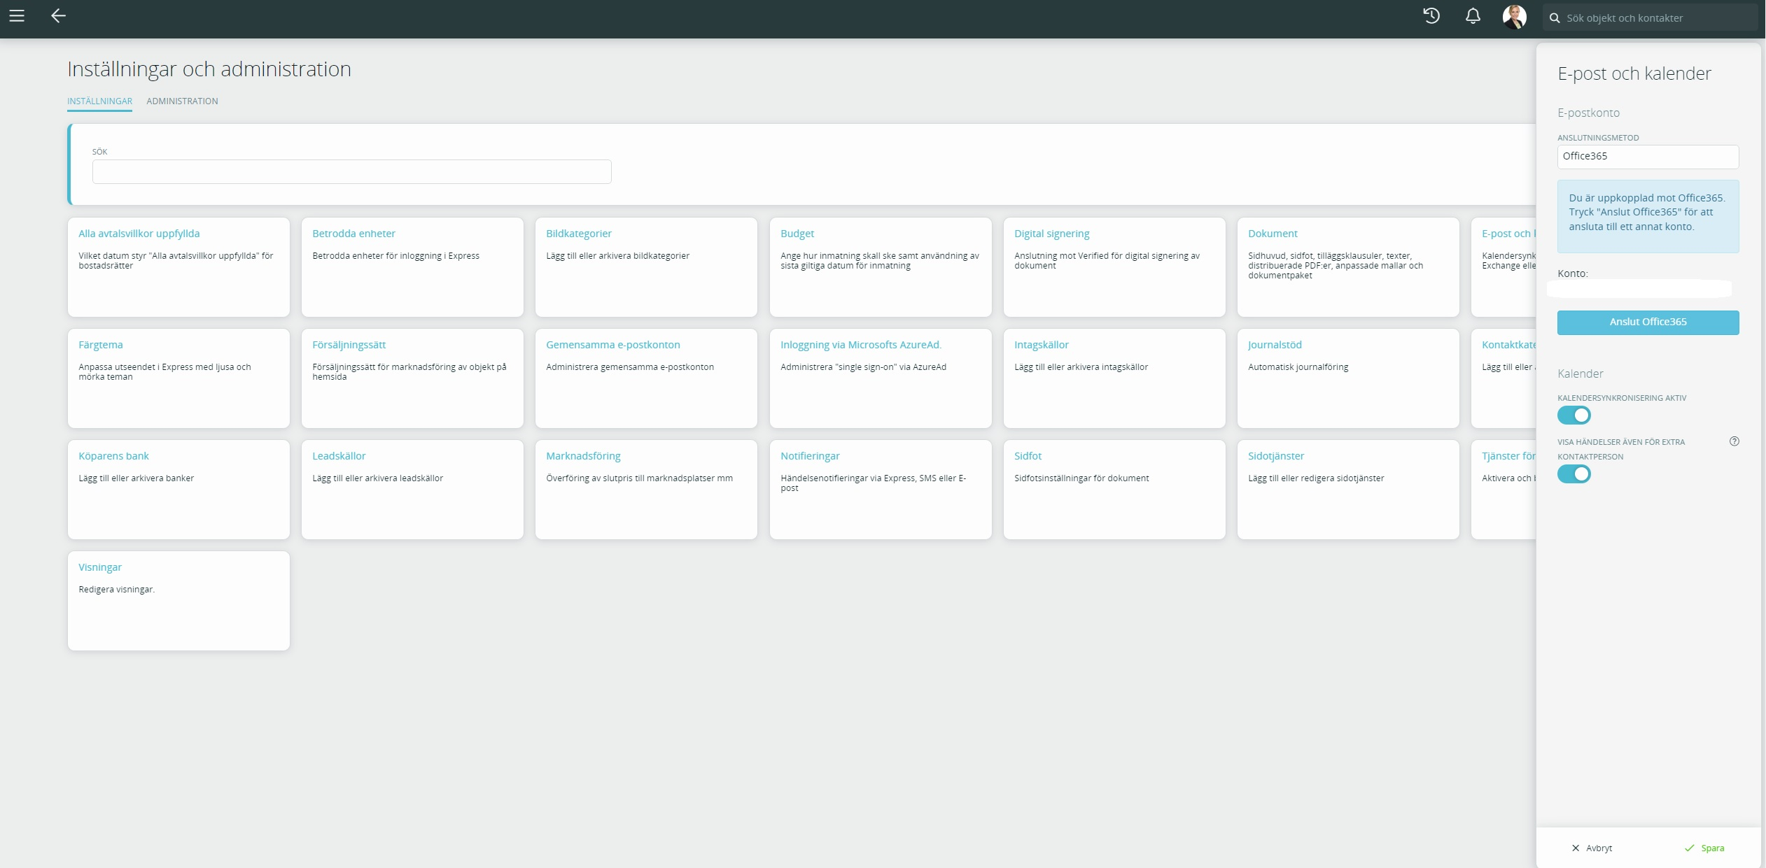Toggle visa händelser för extra kontaktperson
The image size is (1766, 868).
1574,474
